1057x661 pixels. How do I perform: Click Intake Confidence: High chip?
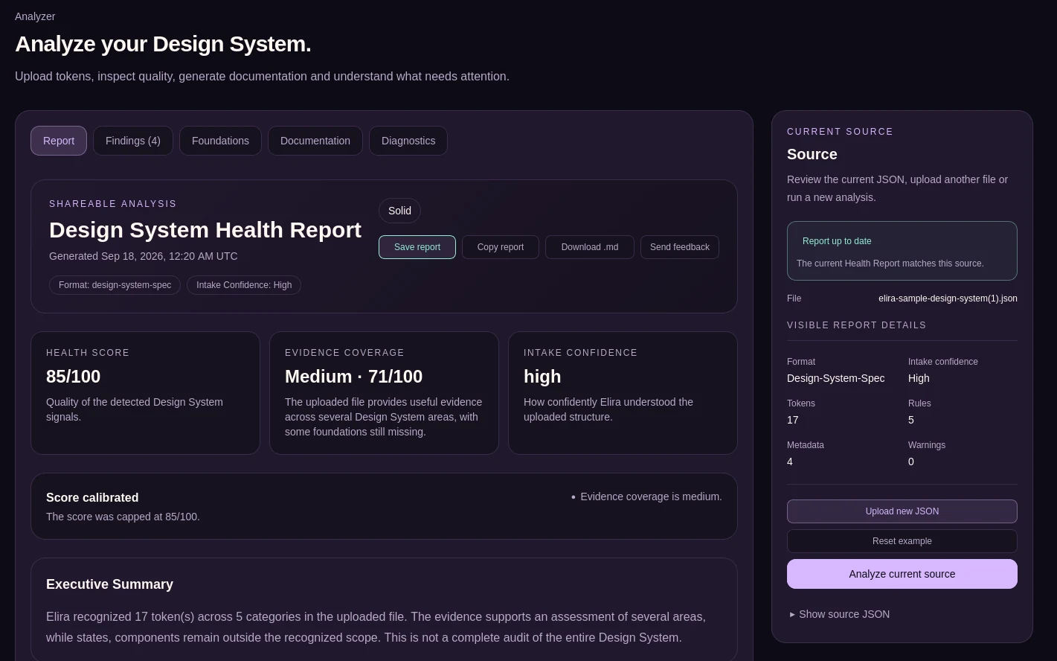tap(244, 285)
